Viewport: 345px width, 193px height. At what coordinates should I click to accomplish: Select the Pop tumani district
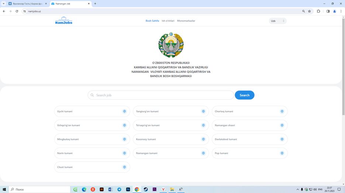click(249, 153)
